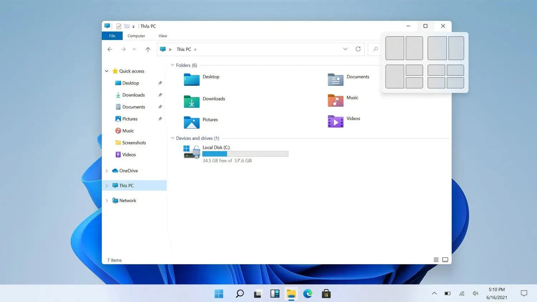Collapse the Quick access section
This screenshot has width=537, height=302.
point(106,71)
